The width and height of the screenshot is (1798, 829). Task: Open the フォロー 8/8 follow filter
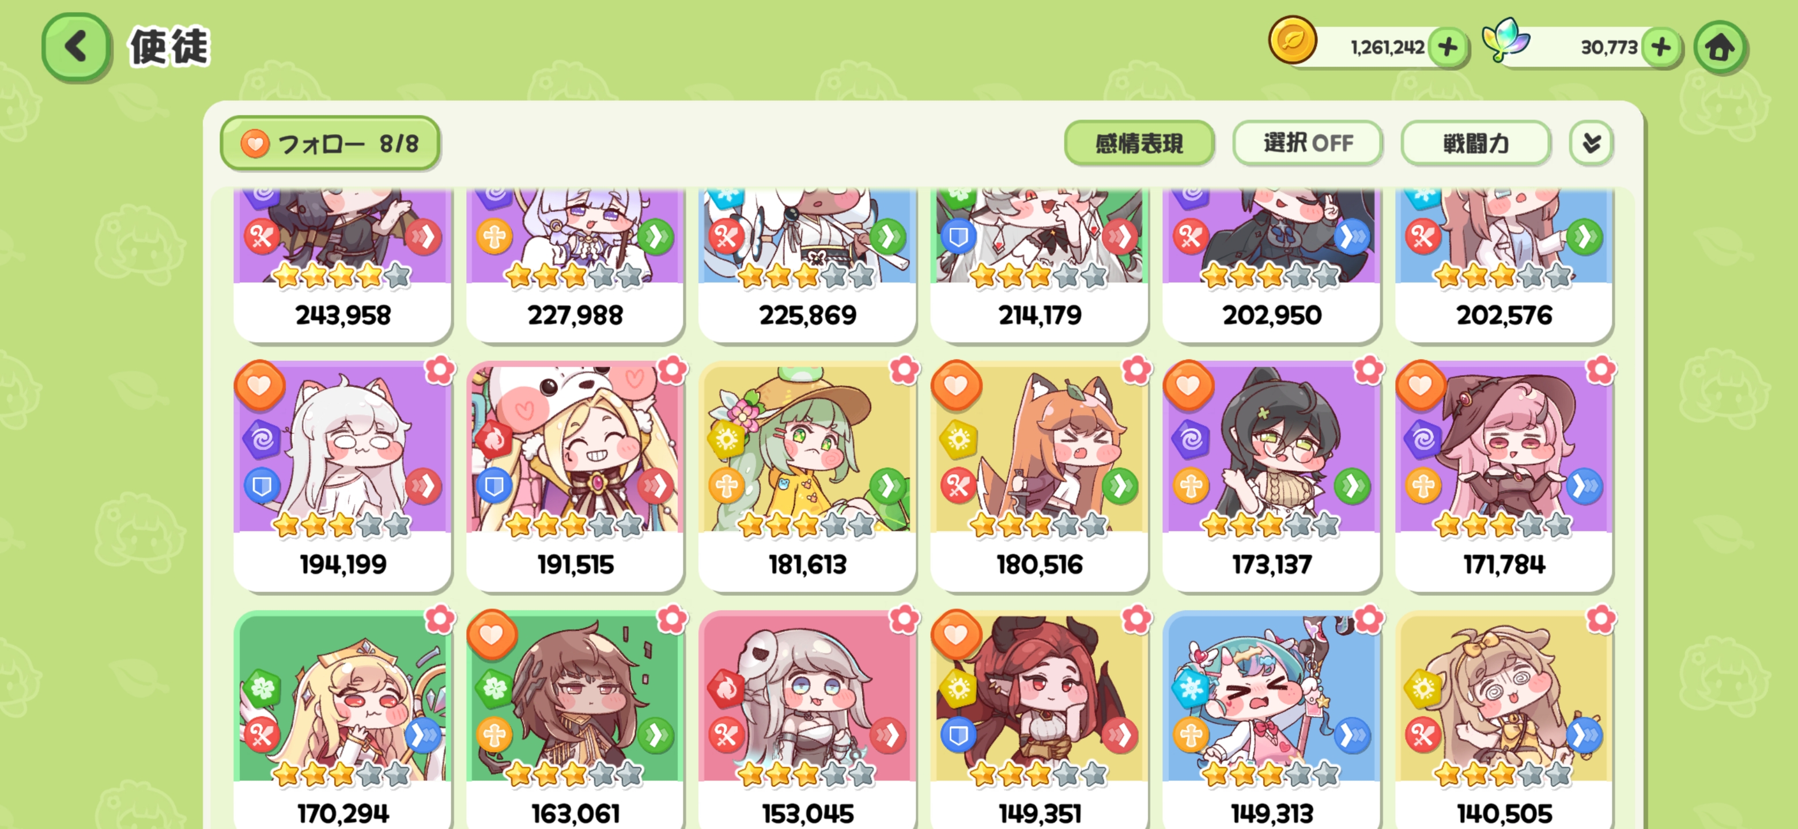point(330,143)
